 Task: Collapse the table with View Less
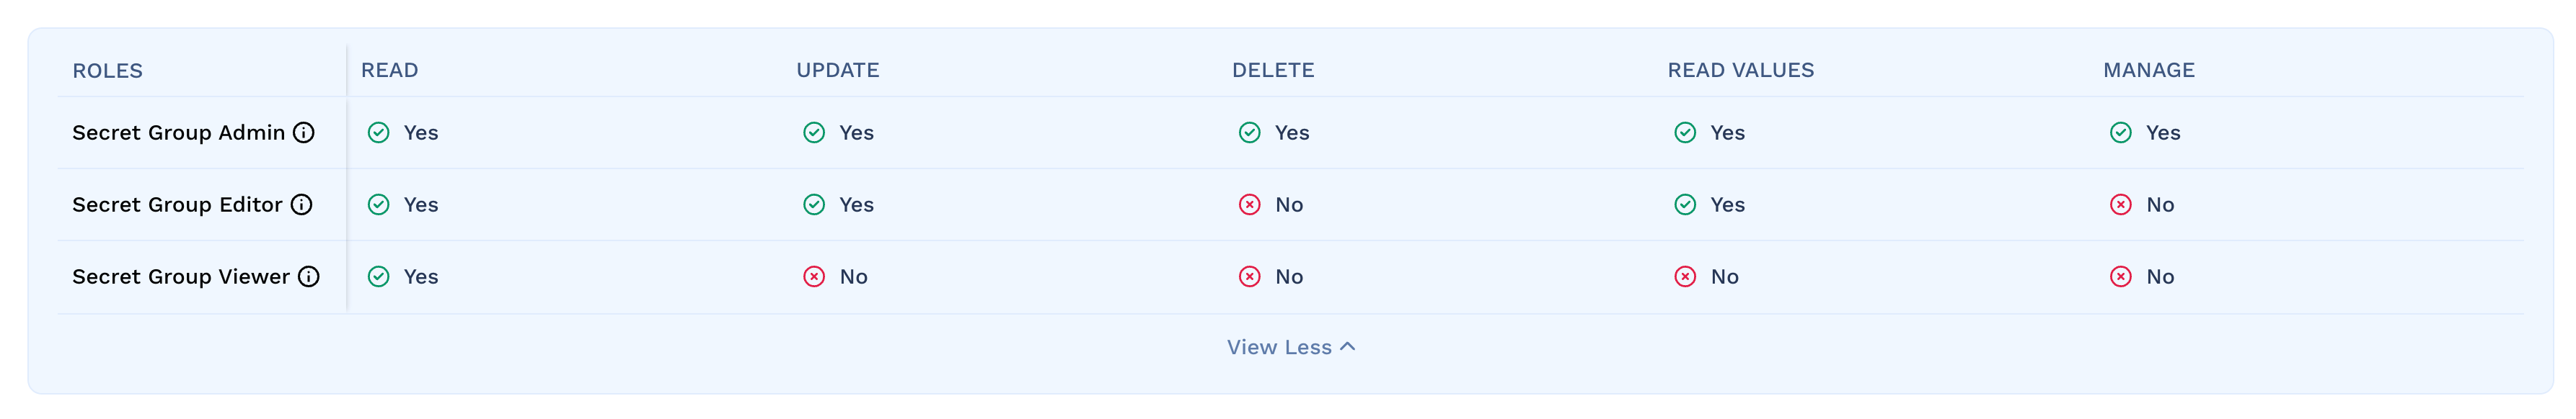[1291, 347]
